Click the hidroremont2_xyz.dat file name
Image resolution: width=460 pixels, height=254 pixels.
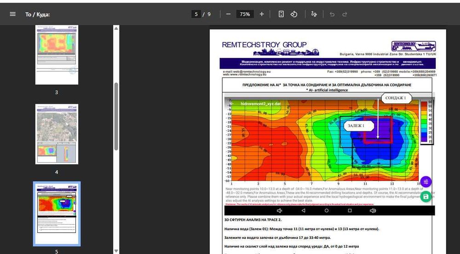[x=260, y=104]
